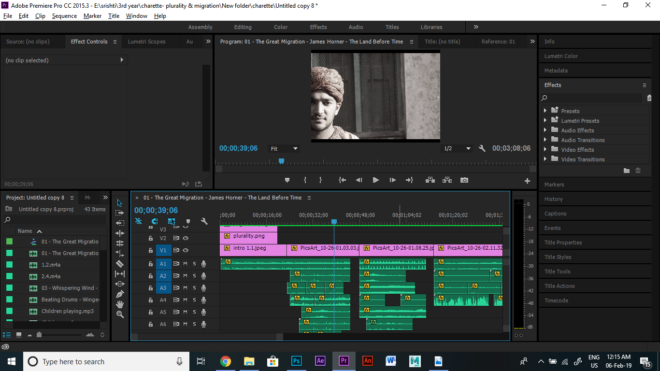Open the History panel
This screenshot has width=660, height=371.
(553, 199)
